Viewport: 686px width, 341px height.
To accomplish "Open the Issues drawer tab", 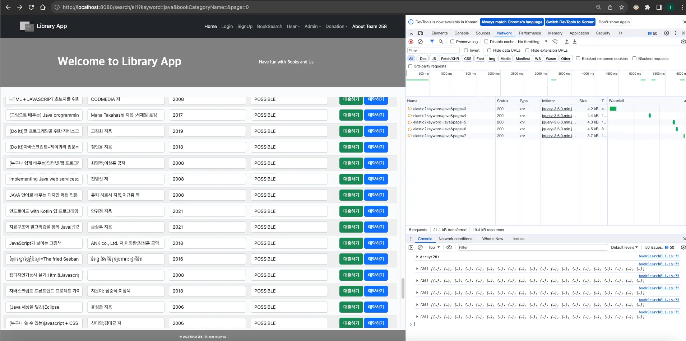I will click(519, 239).
